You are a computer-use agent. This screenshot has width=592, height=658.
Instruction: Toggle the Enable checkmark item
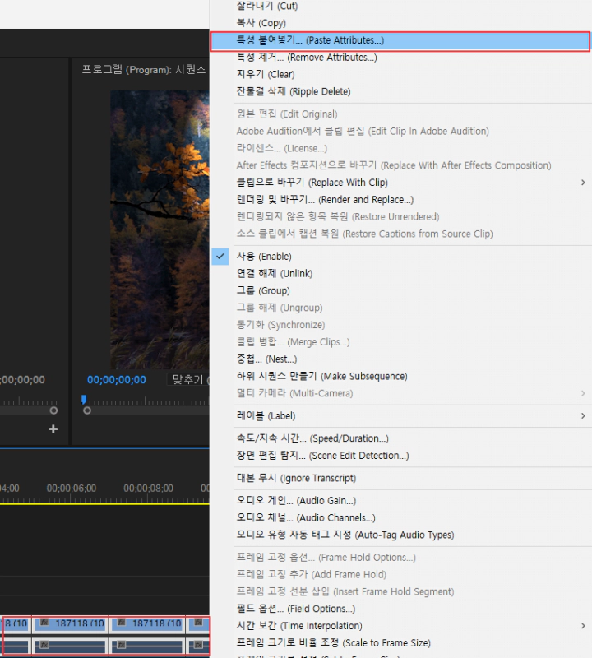[220, 257]
